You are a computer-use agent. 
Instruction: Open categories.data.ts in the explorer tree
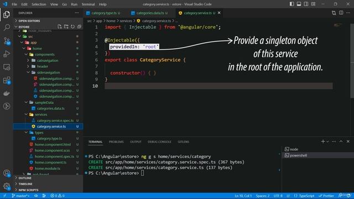tap(50, 108)
